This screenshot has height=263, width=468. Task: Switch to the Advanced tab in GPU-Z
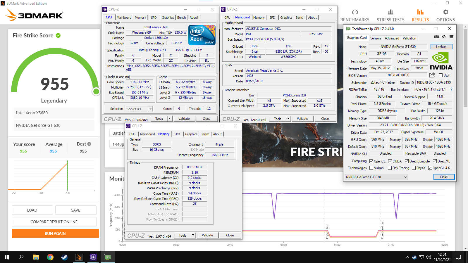[392, 38]
